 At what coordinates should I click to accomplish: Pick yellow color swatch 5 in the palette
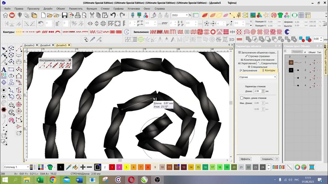click(x=126, y=167)
